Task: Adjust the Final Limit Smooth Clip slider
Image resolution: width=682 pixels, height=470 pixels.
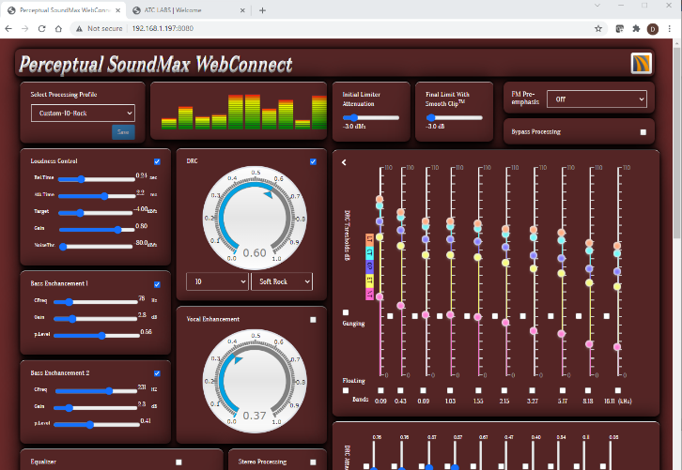Action: coord(454,117)
